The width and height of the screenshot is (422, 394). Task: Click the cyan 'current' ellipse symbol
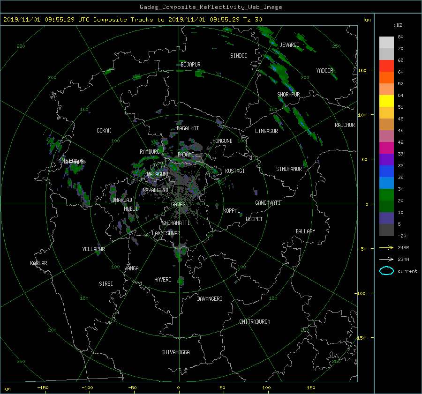click(x=386, y=271)
